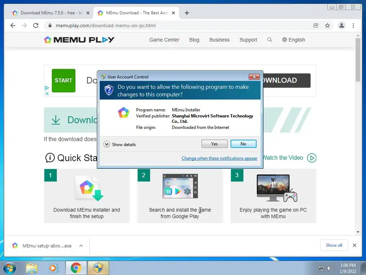
Task: Click Chrome taskbar icon
Action: point(76,268)
